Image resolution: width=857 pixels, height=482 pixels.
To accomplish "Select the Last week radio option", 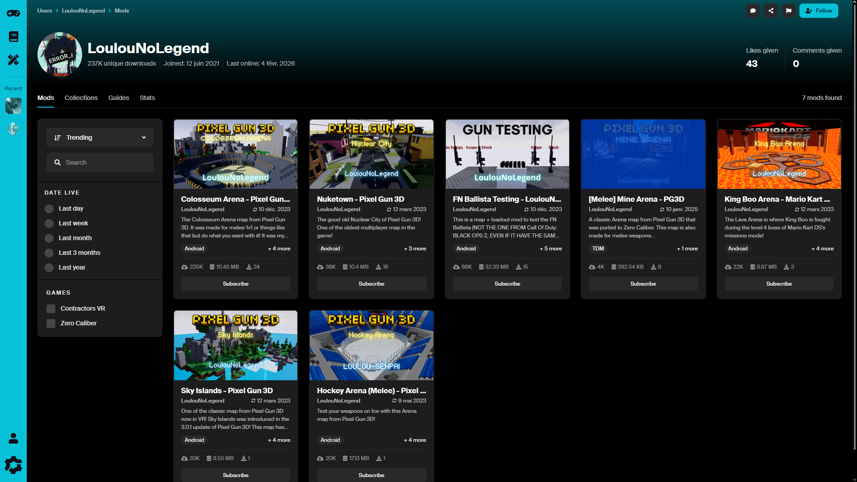I will tap(49, 224).
